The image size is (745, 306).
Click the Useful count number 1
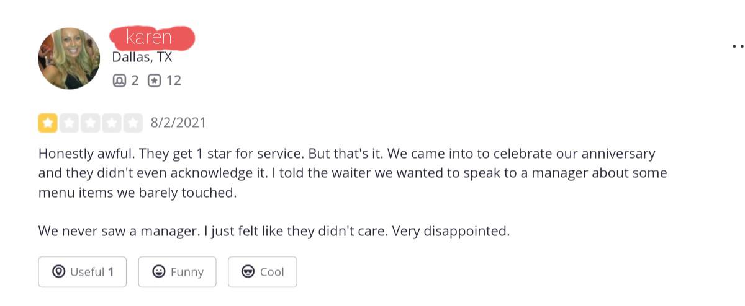click(111, 272)
